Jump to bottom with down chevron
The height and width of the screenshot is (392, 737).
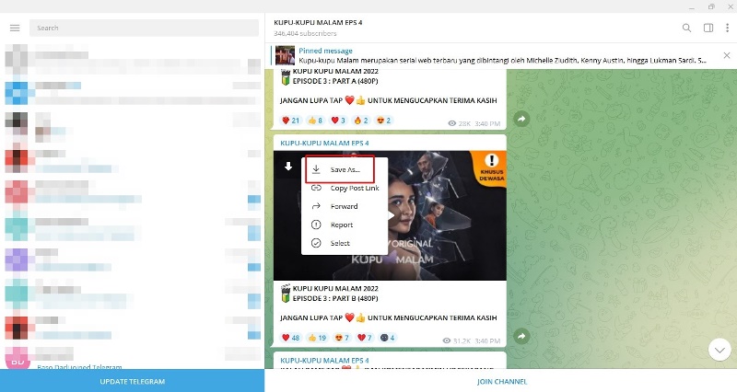pyautogui.click(x=719, y=350)
